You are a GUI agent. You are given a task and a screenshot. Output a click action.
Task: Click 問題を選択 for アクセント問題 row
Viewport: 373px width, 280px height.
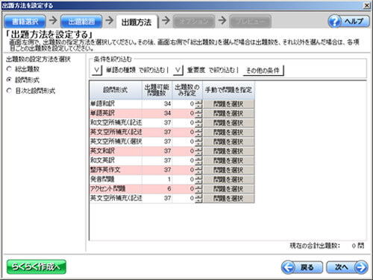[228, 189]
